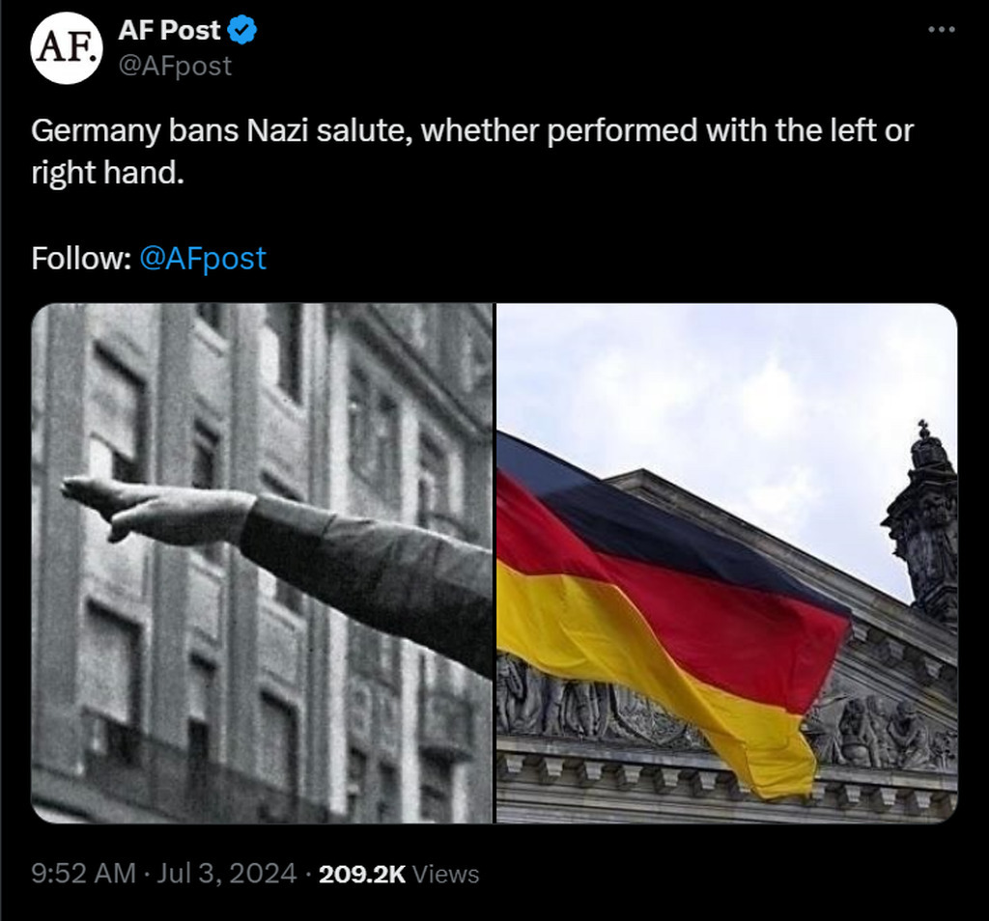Open the three-dot more options menu
Screen dimensions: 989x921
tap(941, 29)
